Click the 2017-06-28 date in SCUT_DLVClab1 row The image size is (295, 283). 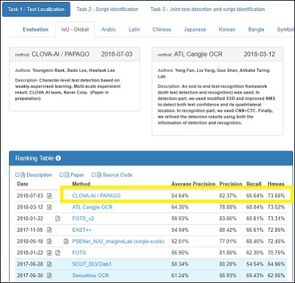point(30,264)
